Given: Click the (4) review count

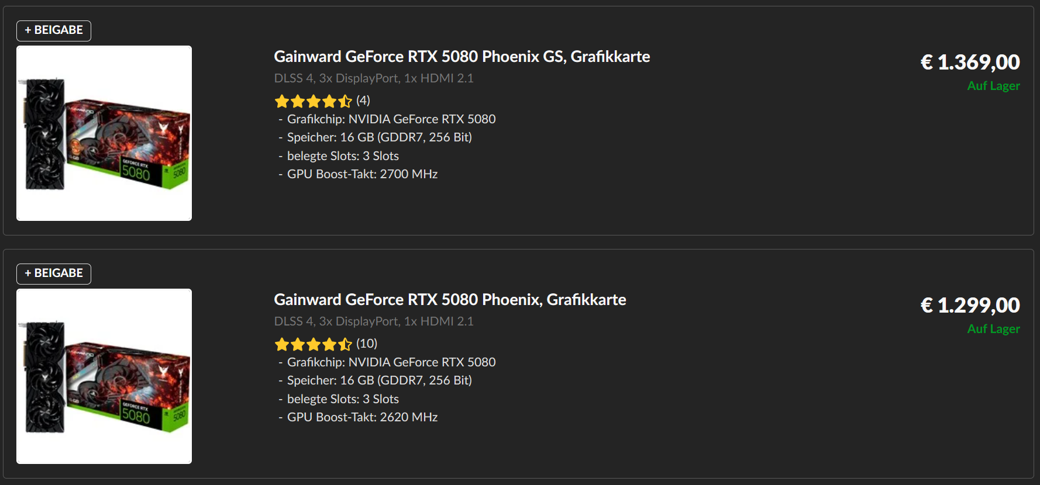Looking at the screenshot, I should coord(363,101).
